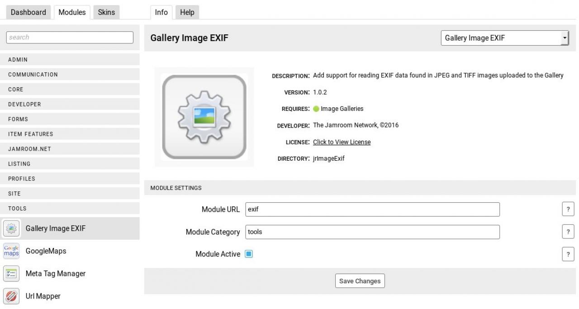Expand the ADMIN category section
The height and width of the screenshot is (309, 579).
[70, 60]
